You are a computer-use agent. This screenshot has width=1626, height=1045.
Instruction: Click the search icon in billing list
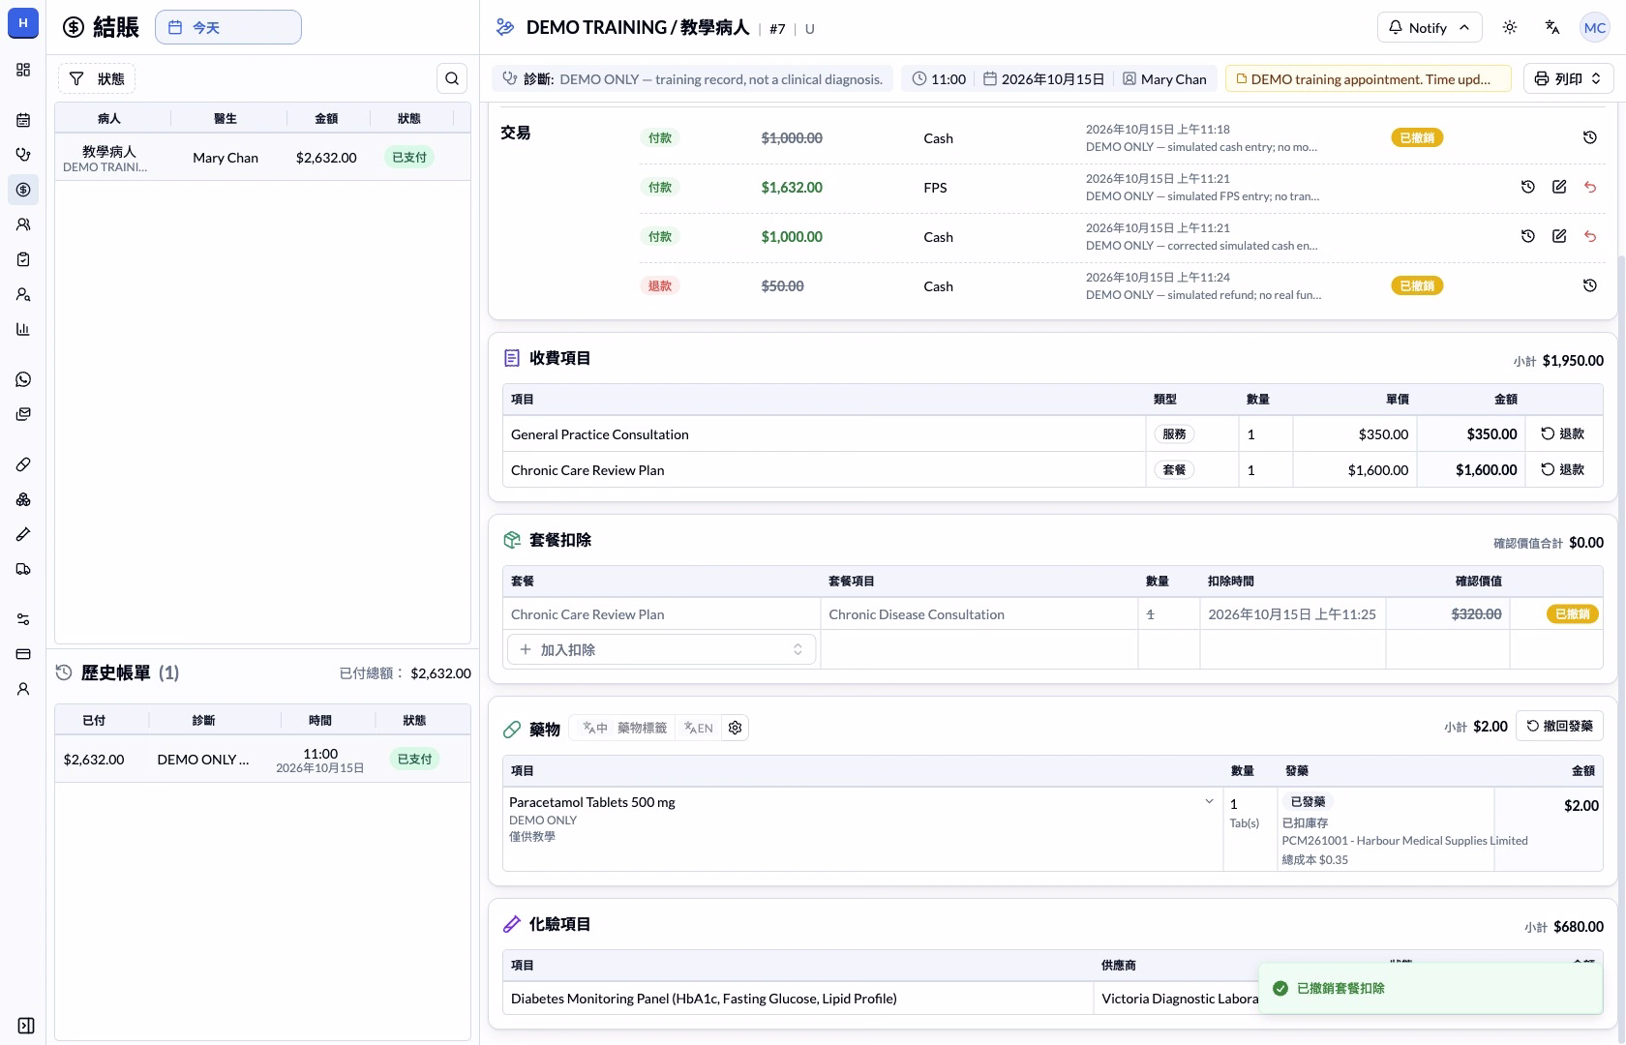click(452, 78)
